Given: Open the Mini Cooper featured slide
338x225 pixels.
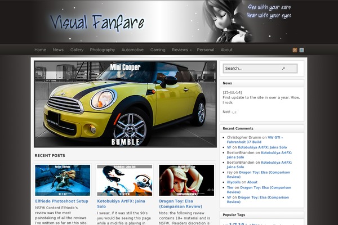Looking at the screenshot, I should tap(125, 104).
